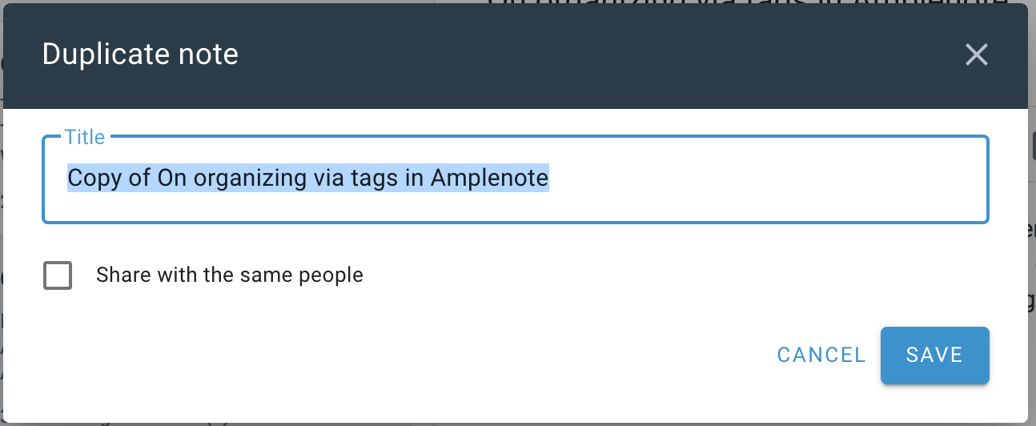Enable Share with the same people checkbox
The height and width of the screenshot is (426, 1036).
[58, 275]
